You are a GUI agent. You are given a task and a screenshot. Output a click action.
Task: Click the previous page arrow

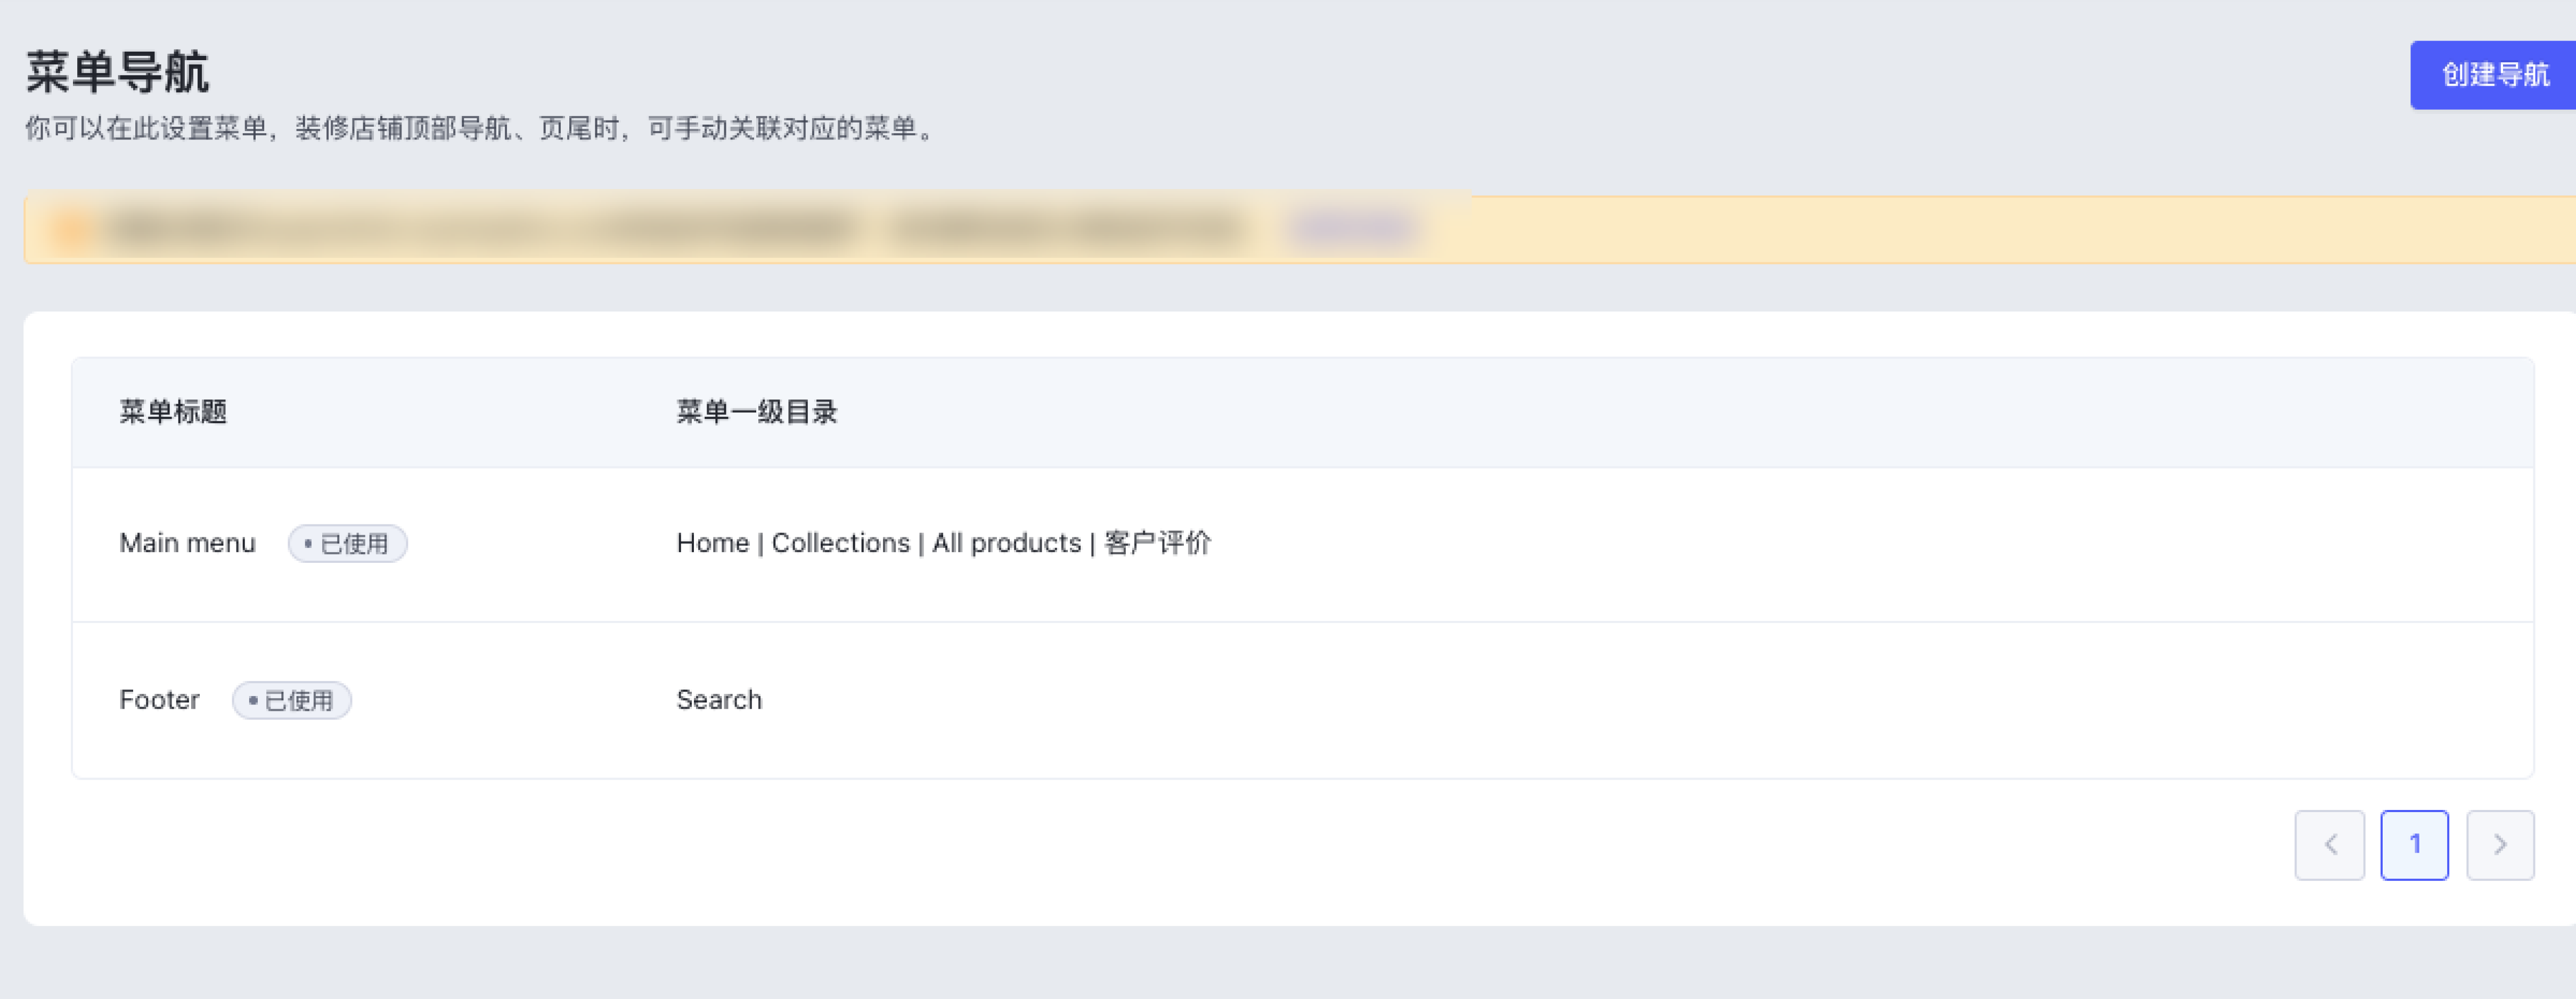tap(2330, 845)
